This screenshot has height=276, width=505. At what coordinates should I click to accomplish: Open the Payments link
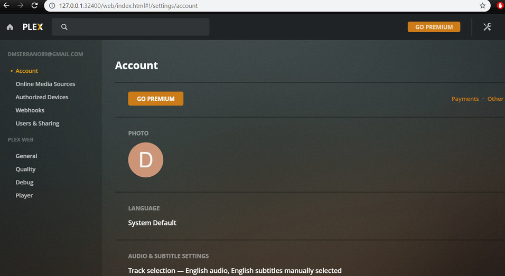pyautogui.click(x=465, y=99)
